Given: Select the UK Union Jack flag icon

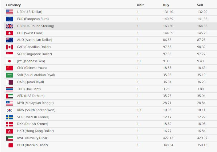Looking at the screenshot, I should click(10, 26).
